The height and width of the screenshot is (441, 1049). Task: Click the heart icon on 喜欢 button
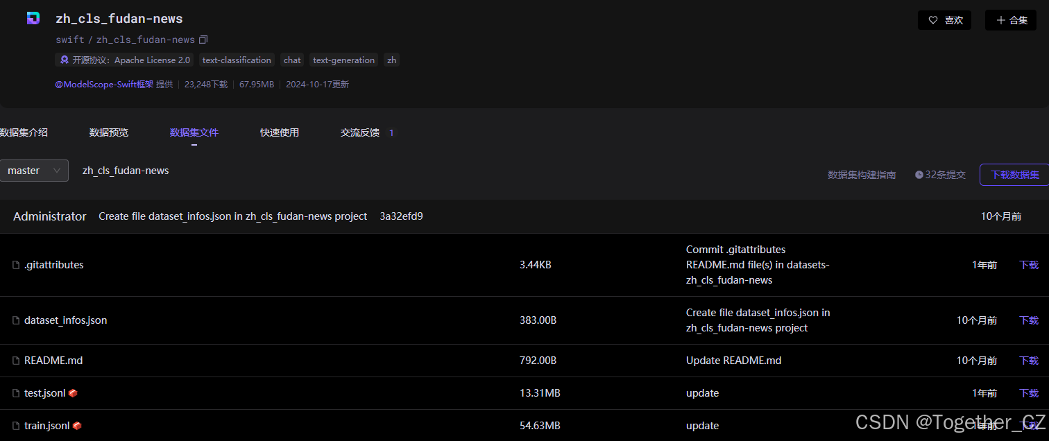[x=933, y=20]
